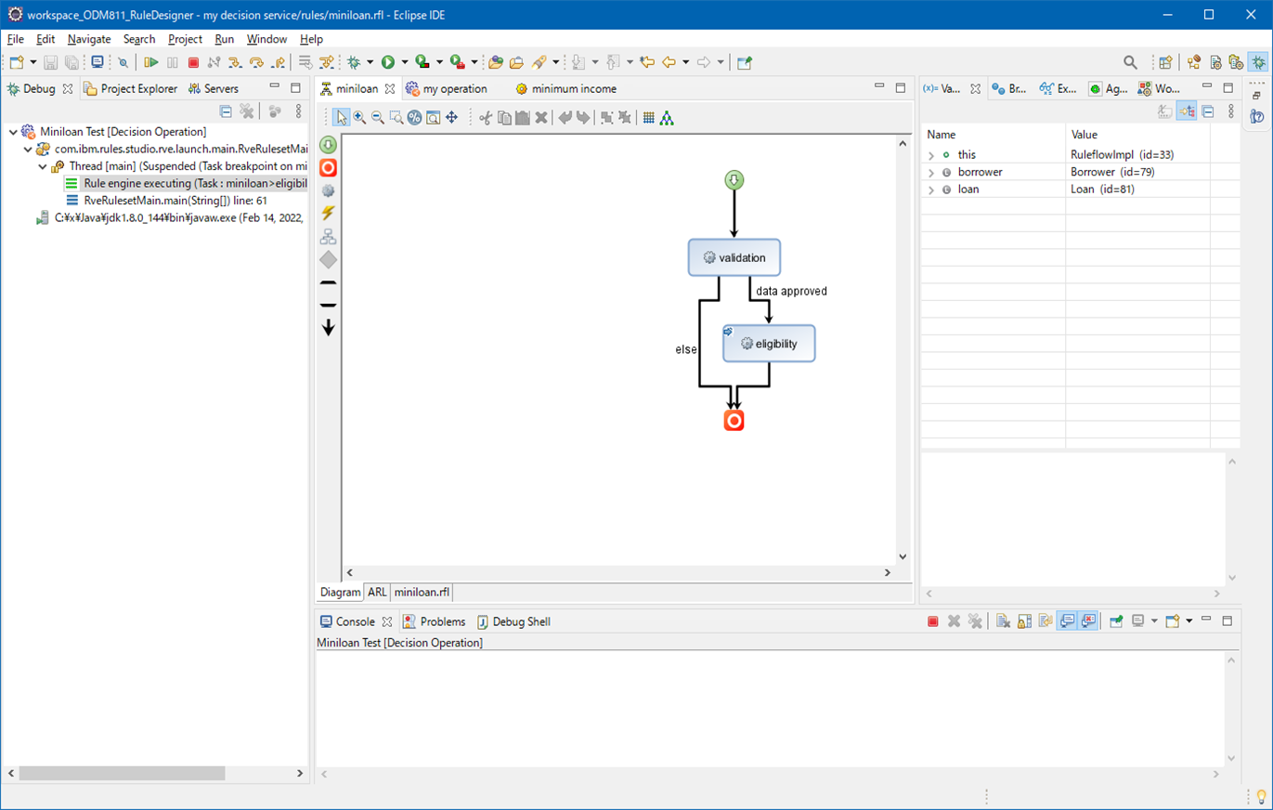Click the Zoom In tool in diagram toolbar
The image size is (1273, 810).
(359, 117)
